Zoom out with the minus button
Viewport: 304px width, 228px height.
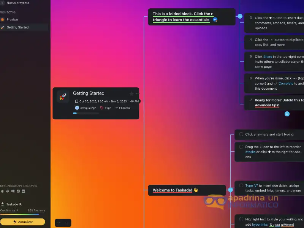coord(59,223)
